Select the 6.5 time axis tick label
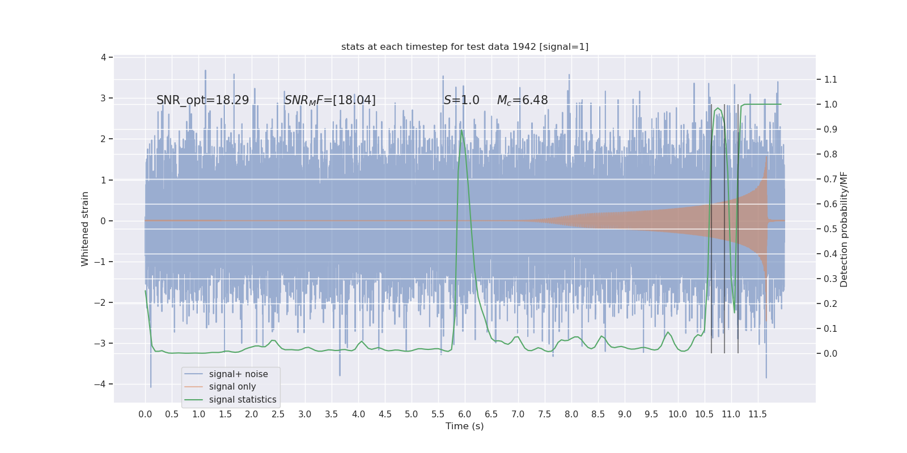This screenshot has width=907, height=453. pyautogui.click(x=491, y=414)
